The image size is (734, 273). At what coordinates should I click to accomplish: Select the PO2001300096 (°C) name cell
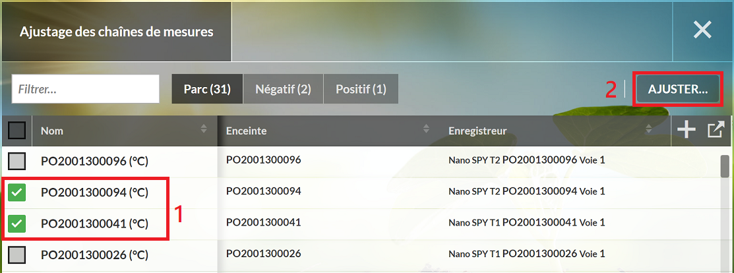click(94, 162)
